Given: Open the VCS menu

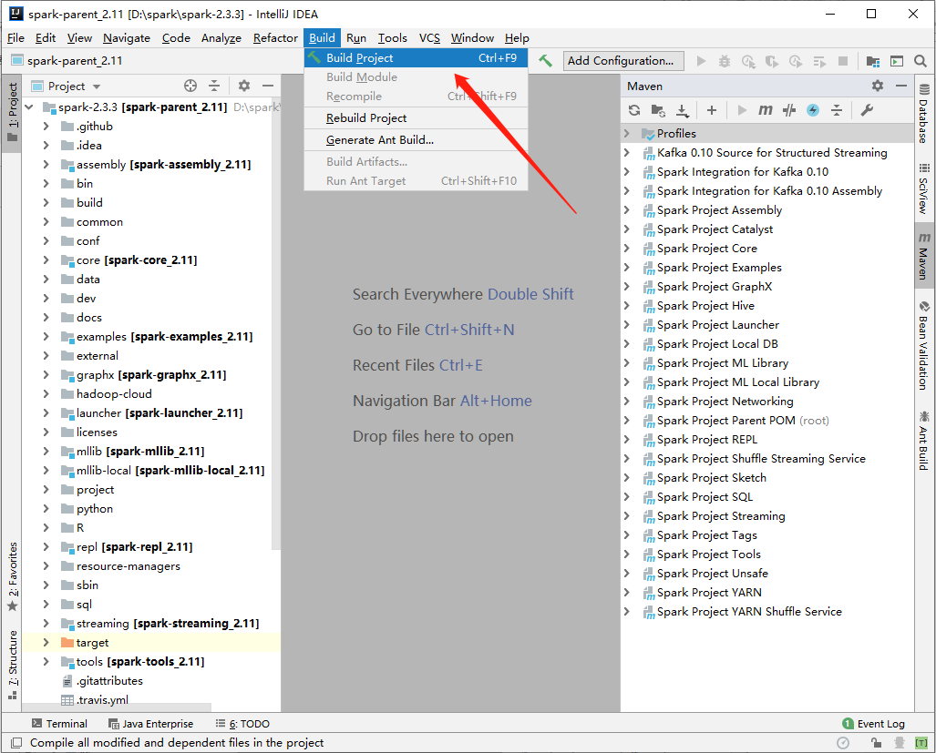Looking at the screenshot, I should tap(428, 38).
